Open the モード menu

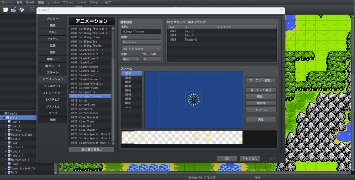pos(30,2)
